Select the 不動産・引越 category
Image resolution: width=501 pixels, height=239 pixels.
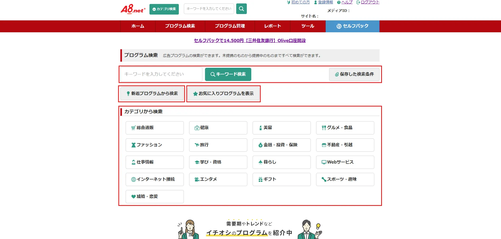(x=345, y=145)
